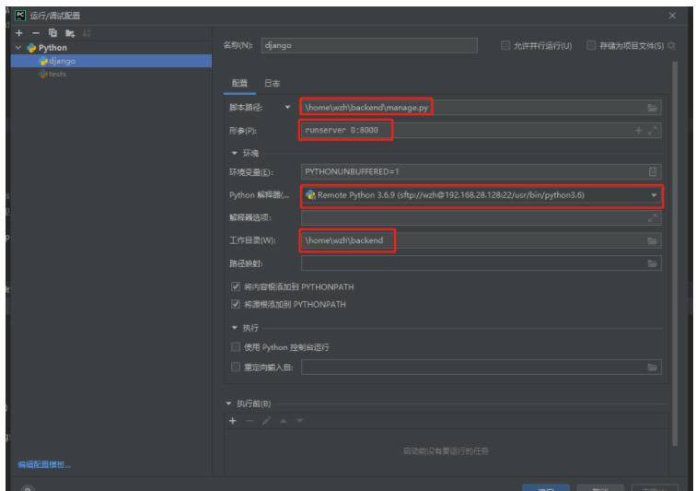Remove the before-launch task
This screenshot has height=491, width=696.
point(249,420)
